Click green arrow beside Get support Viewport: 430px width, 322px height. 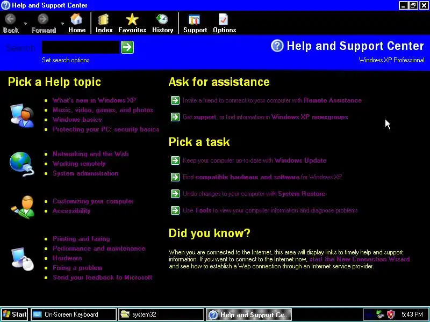point(175,117)
